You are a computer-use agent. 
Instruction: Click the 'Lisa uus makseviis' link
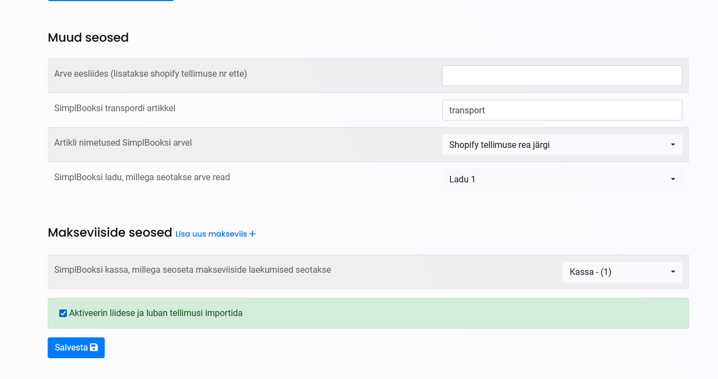pos(211,234)
